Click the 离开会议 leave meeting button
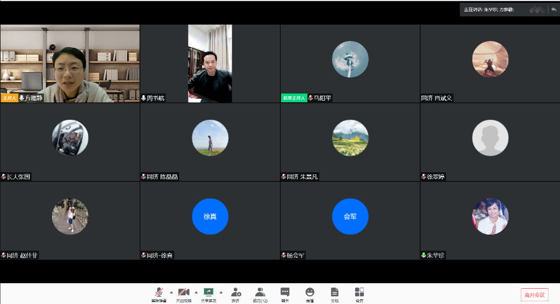560x304 pixels. point(534,295)
